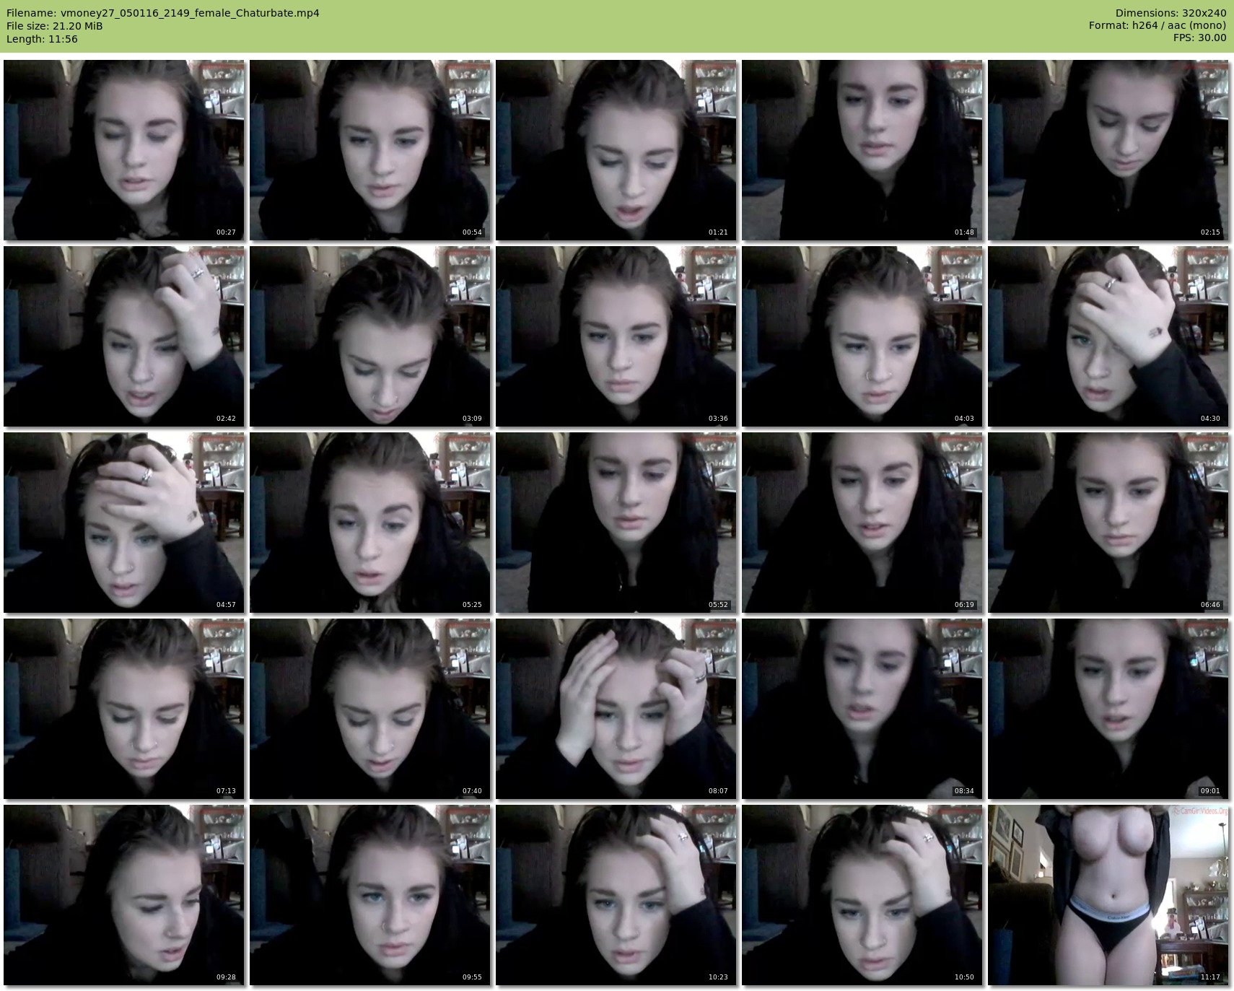Click the frame marked 10:50
1234x991 pixels.
[x=862, y=895]
